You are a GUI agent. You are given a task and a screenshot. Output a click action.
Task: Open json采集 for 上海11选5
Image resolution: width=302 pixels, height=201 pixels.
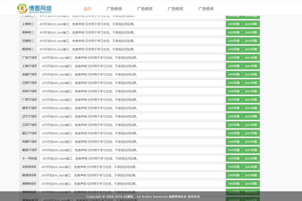click(x=251, y=66)
